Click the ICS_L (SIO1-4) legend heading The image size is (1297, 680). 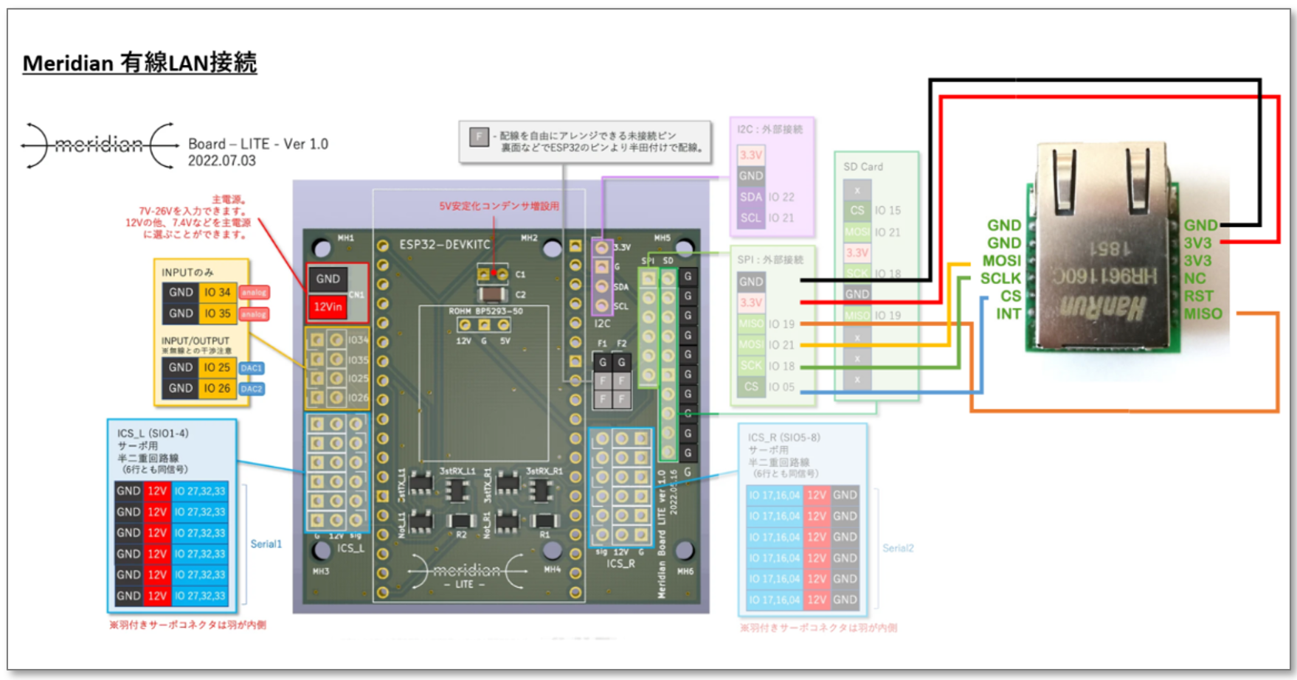pyautogui.click(x=153, y=433)
